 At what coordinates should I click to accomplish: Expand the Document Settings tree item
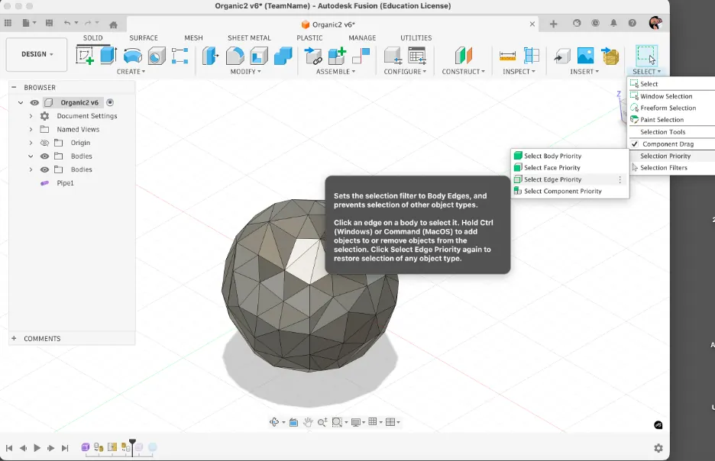point(30,115)
